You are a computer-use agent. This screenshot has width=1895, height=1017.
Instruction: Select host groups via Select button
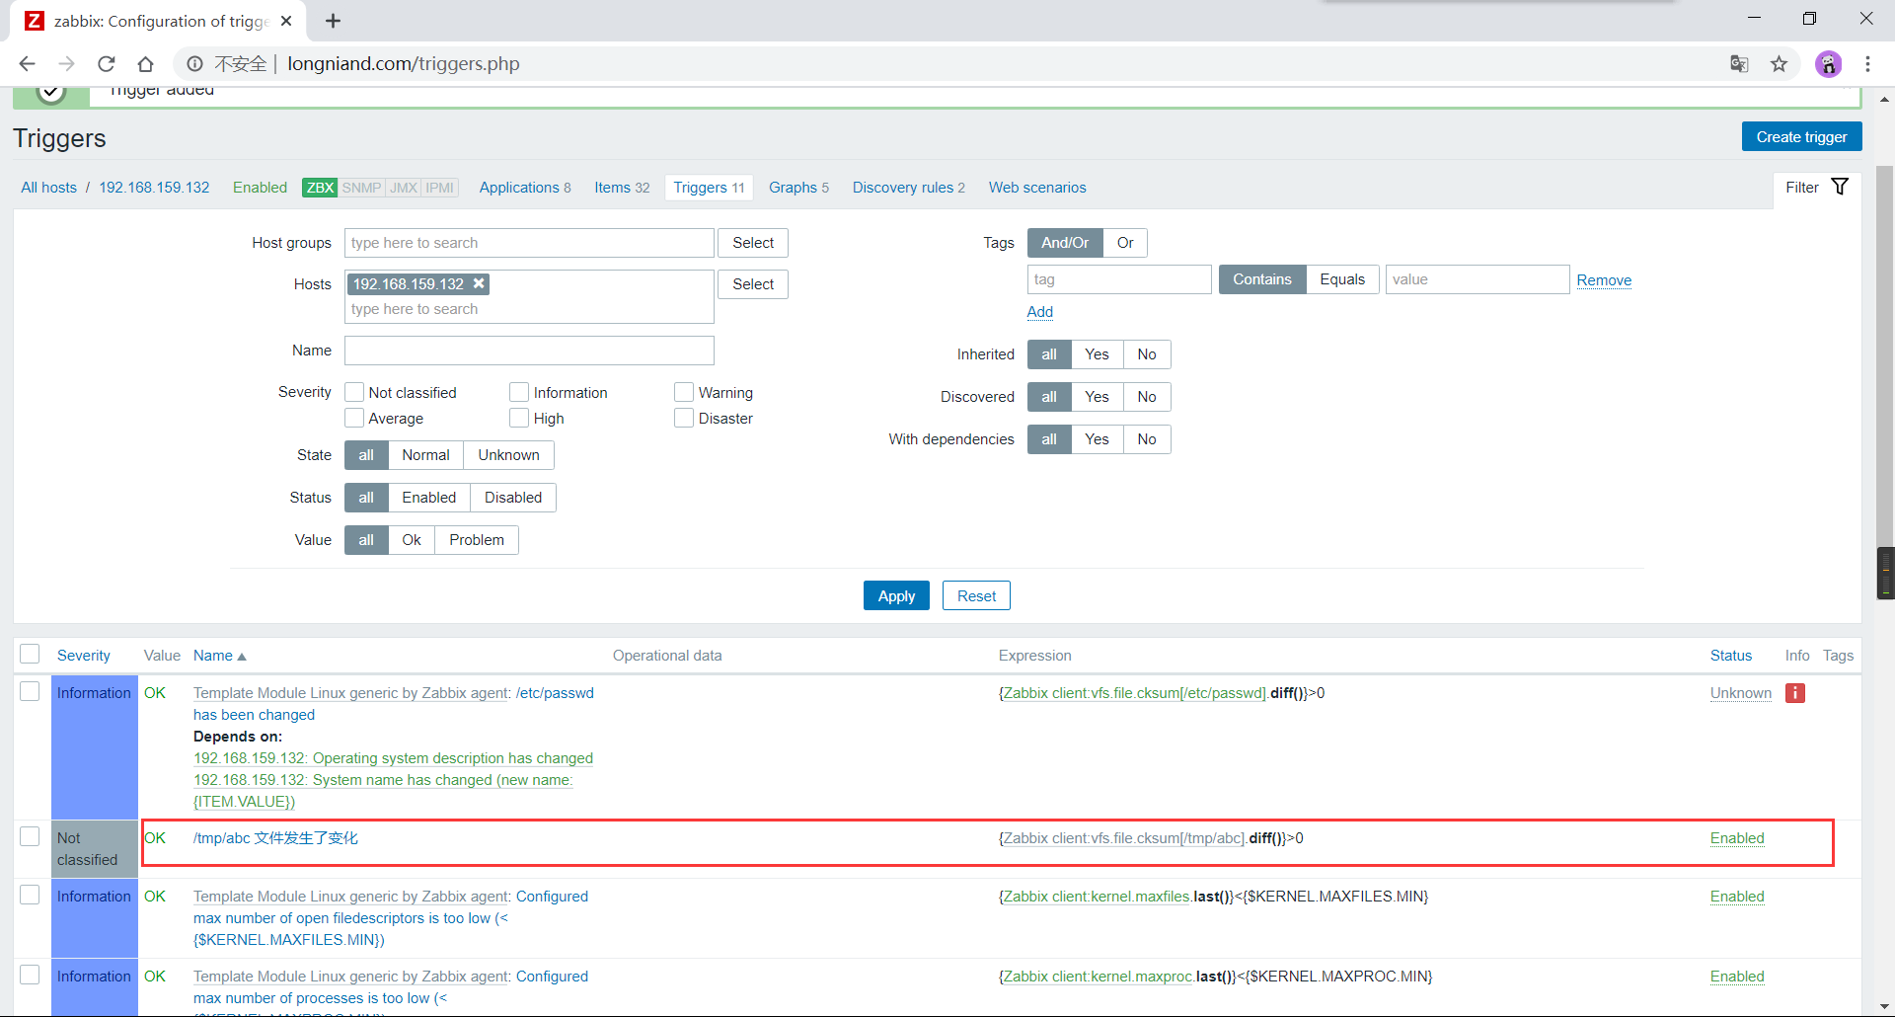pos(753,243)
